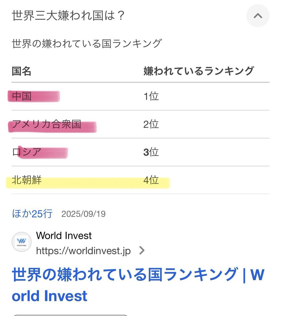Click the 2位 ranking cell

(x=151, y=124)
